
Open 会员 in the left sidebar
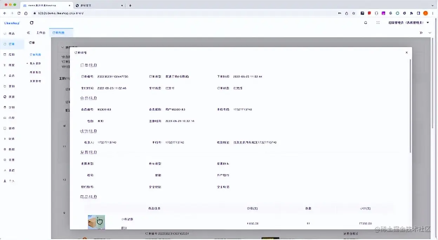tap(12, 75)
